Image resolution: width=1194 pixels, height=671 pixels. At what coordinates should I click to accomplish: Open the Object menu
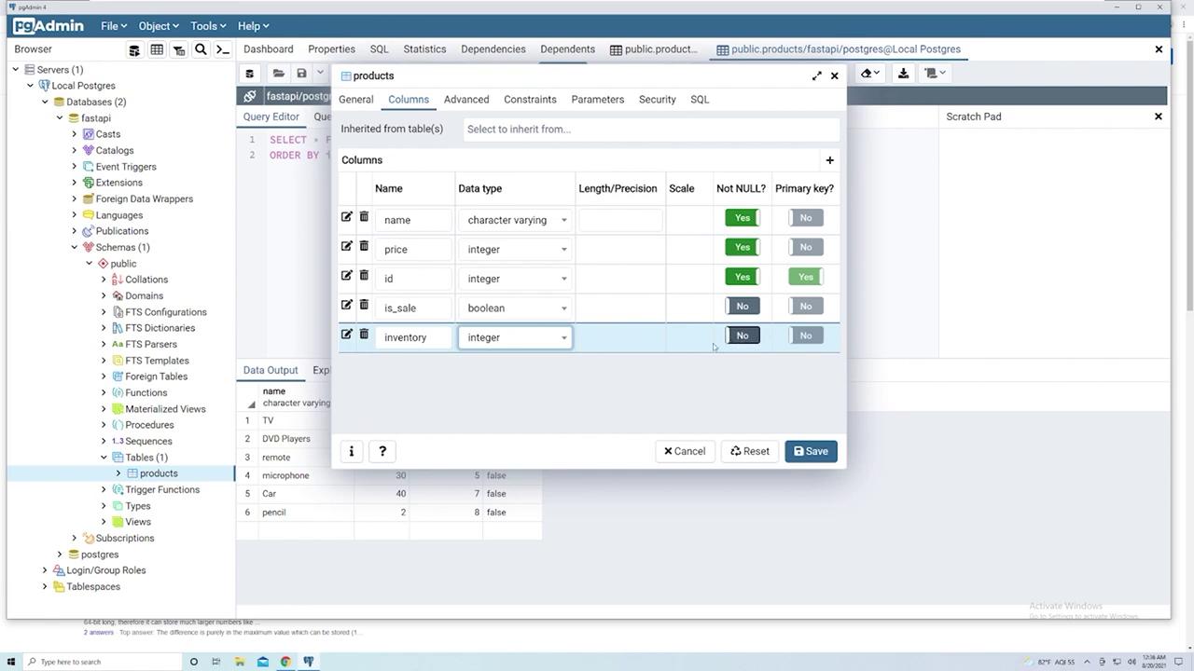[x=158, y=26]
